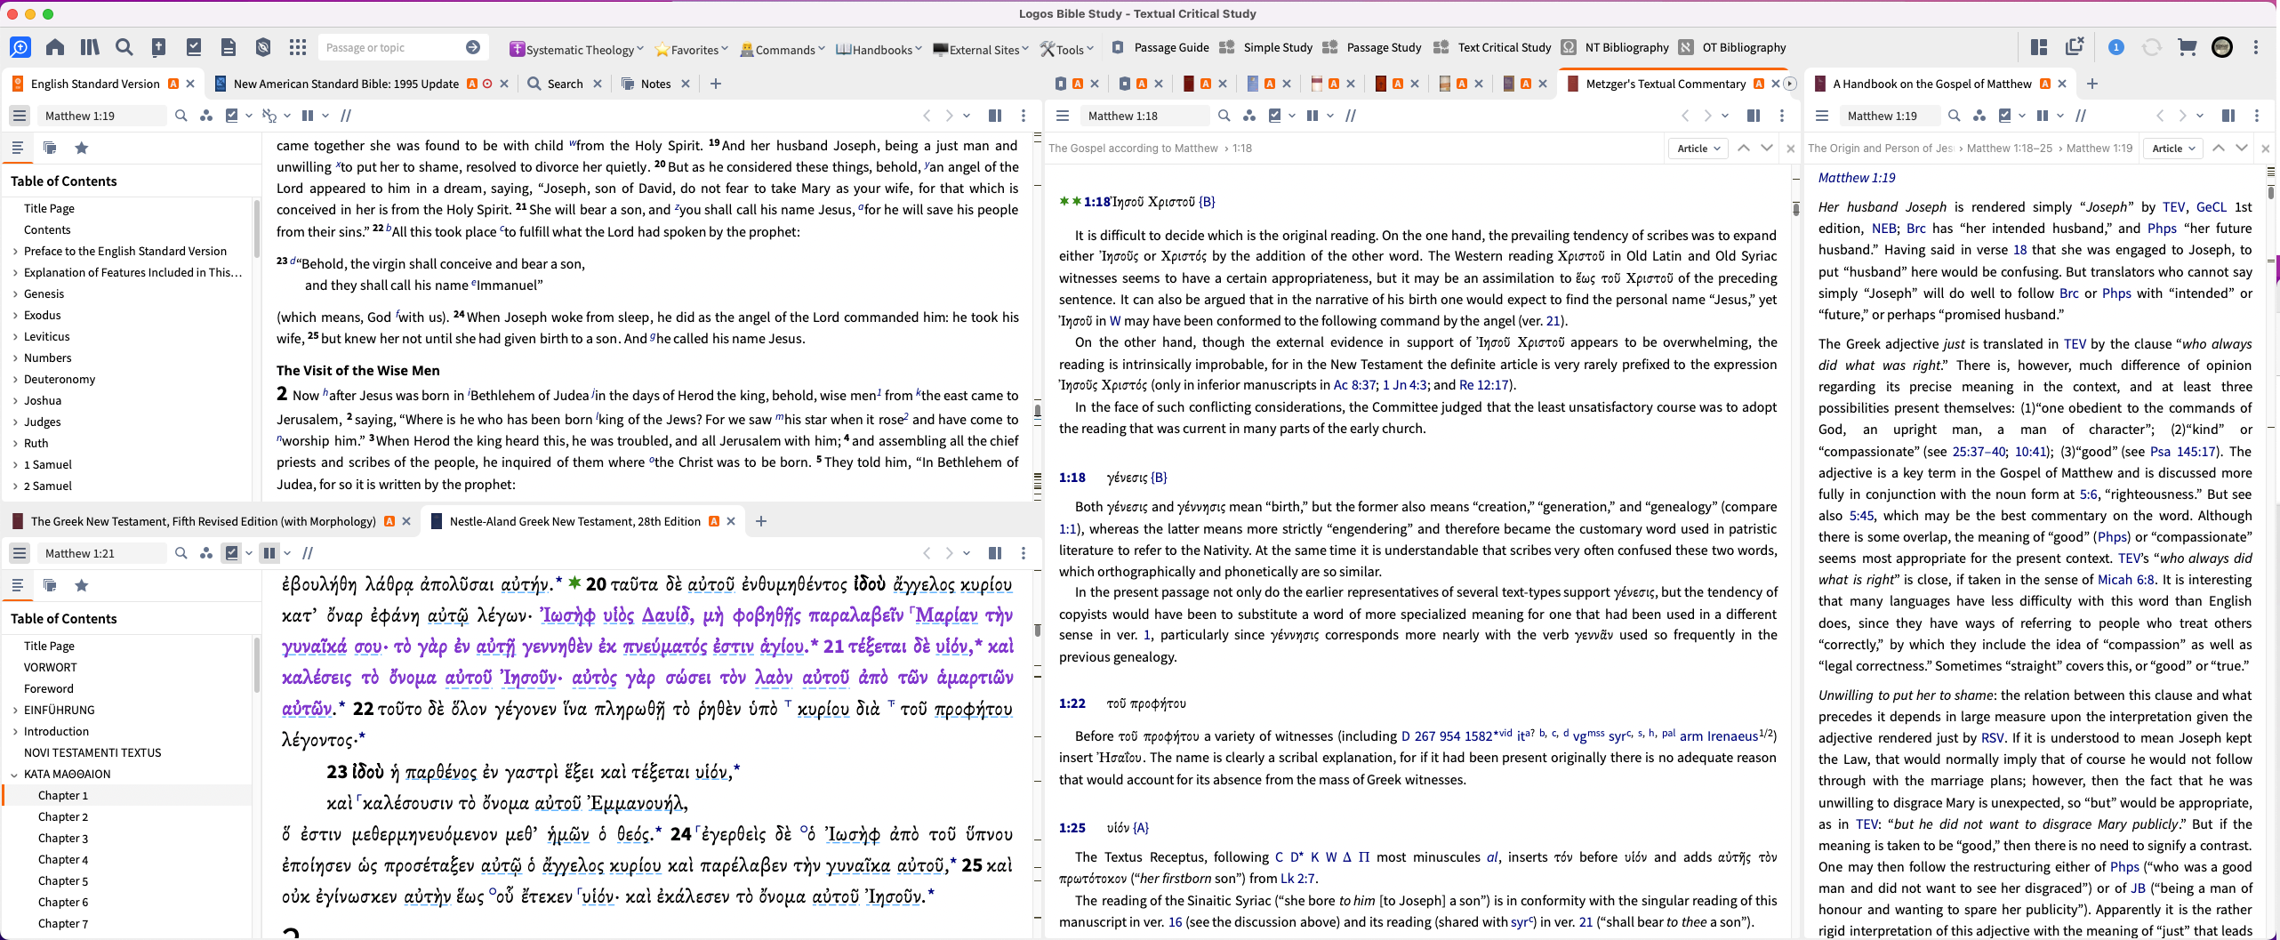Click the Home icon in the toolbar
This screenshot has height=940, width=2280.
[x=54, y=47]
